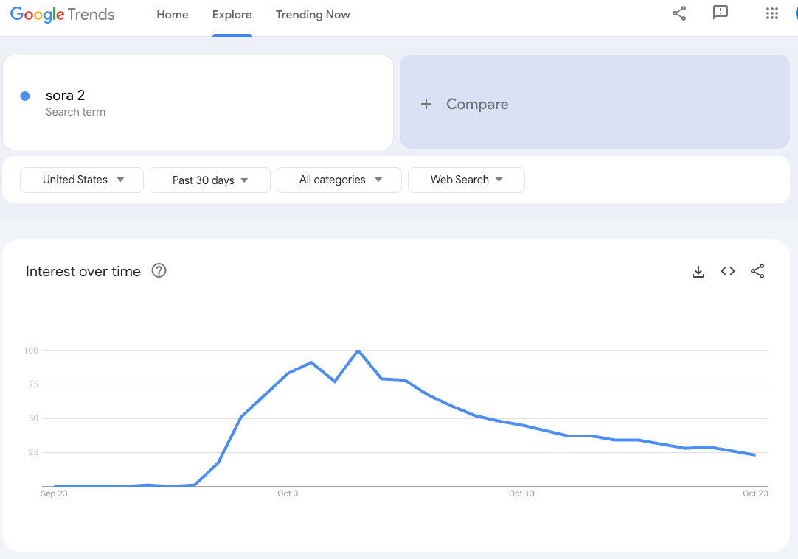Open the United States region dropdown
This screenshot has width=798, height=559.
tap(82, 180)
